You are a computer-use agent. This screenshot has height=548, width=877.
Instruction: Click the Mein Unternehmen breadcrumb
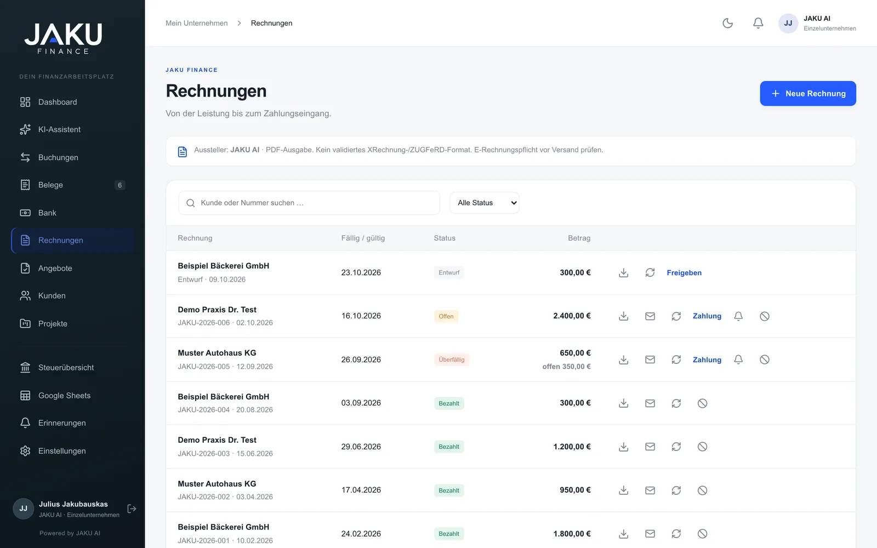coord(197,23)
